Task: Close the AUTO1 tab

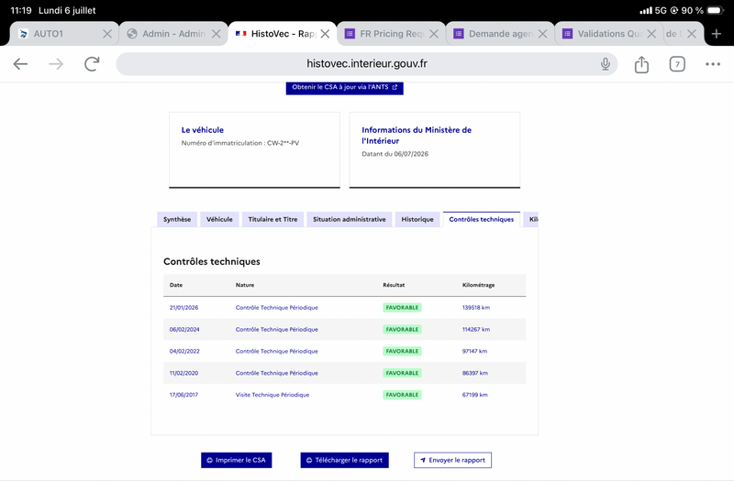Action: (107, 34)
